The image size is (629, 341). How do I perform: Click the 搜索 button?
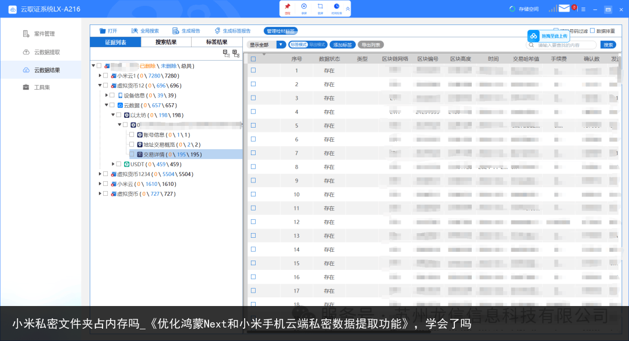(608, 45)
